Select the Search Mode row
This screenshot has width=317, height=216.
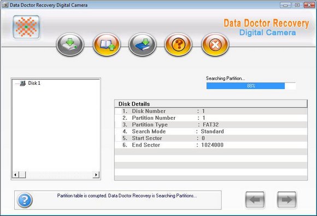(211, 131)
